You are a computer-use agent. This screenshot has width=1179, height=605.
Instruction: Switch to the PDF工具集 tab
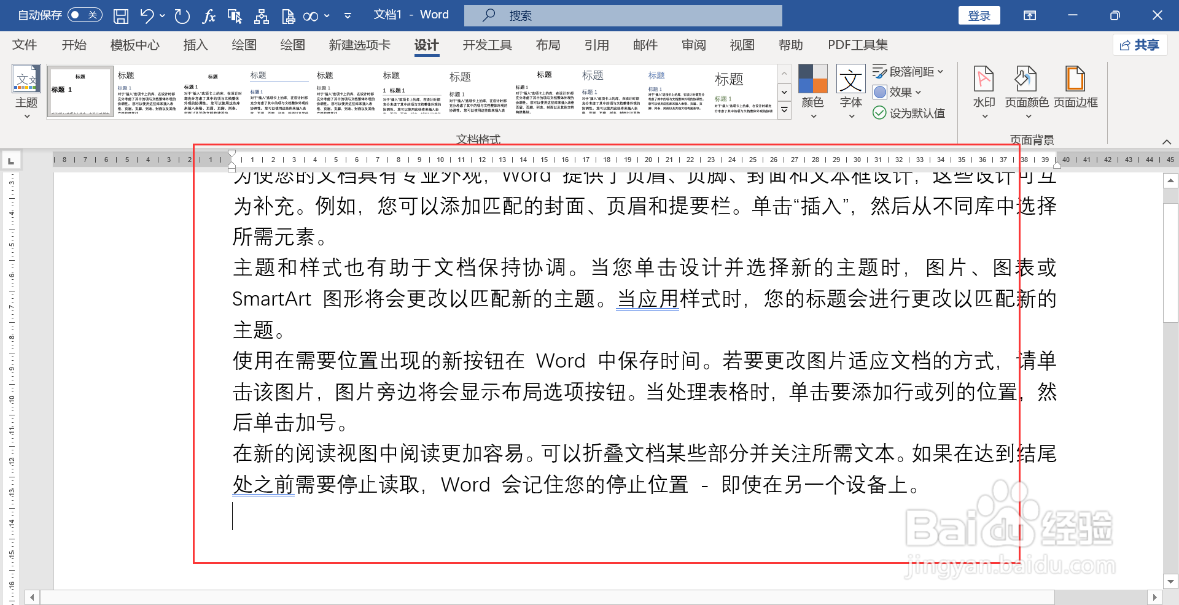[857, 45]
